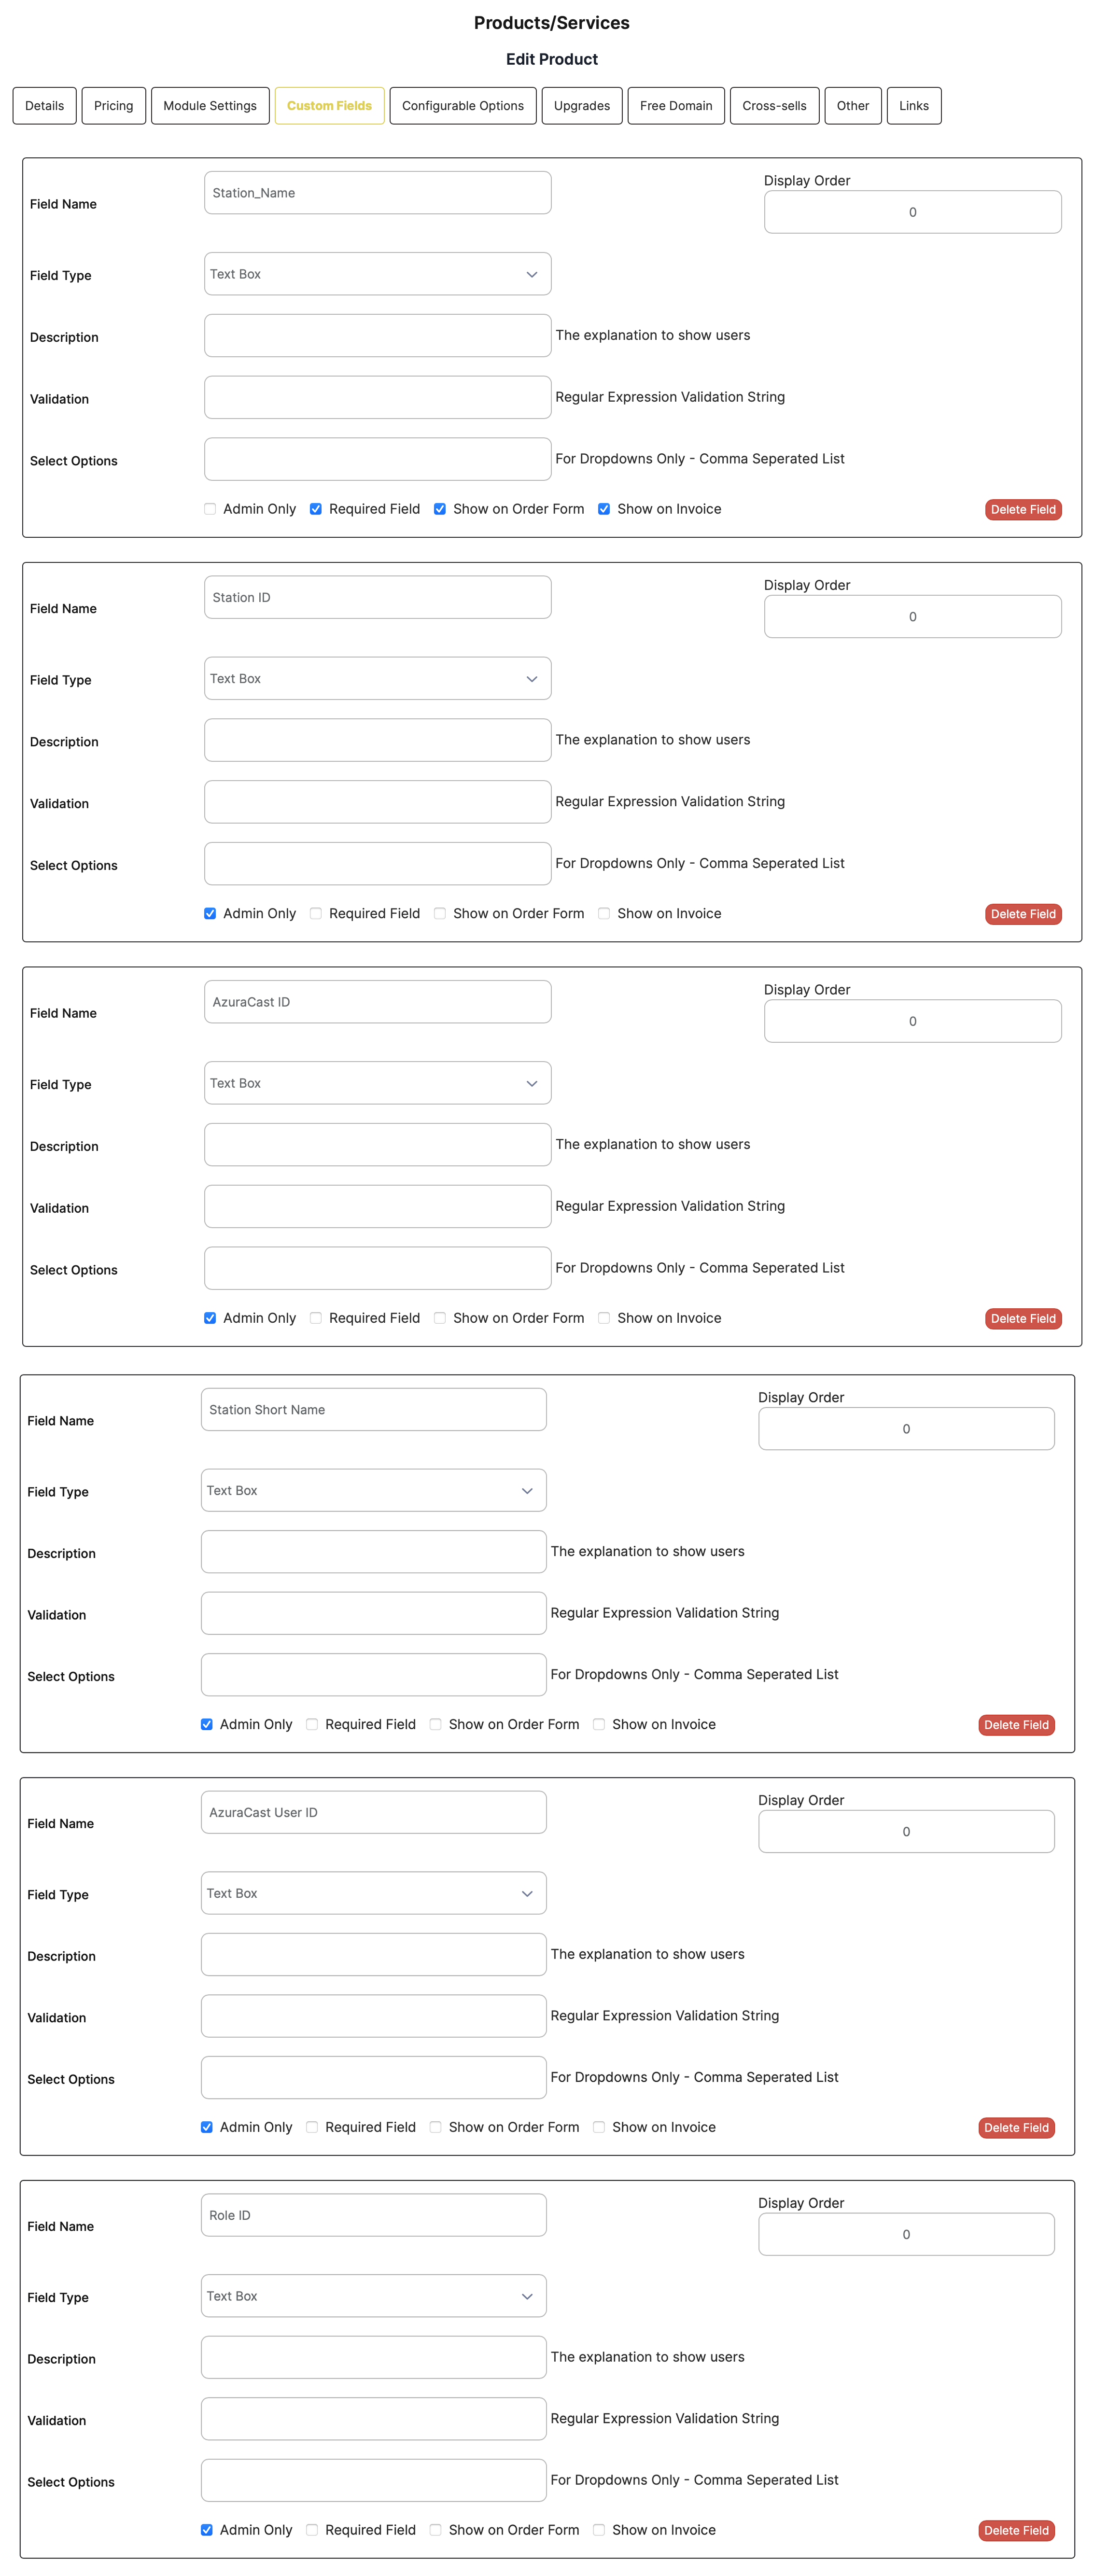Open the Pricing tab
The height and width of the screenshot is (2576, 1094).
pos(113,106)
